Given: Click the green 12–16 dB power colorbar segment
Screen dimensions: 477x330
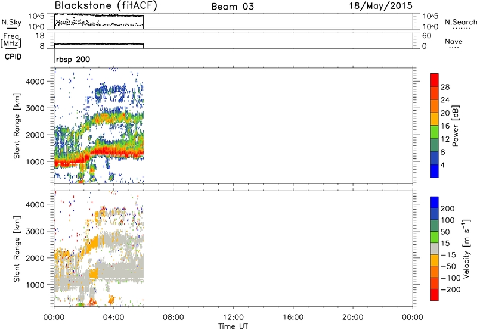Looking at the screenshot, I should (x=435, y=132).
